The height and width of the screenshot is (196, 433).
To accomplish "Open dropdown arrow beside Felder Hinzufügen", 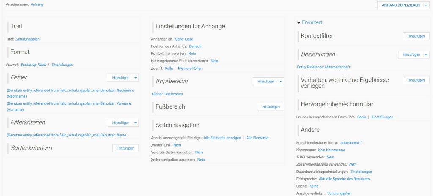I will pyautogui.click(x=135, y=78).
